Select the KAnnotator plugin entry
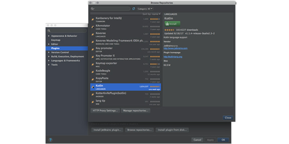The width and height of the screenshot is (289, 144). (125, 27)
